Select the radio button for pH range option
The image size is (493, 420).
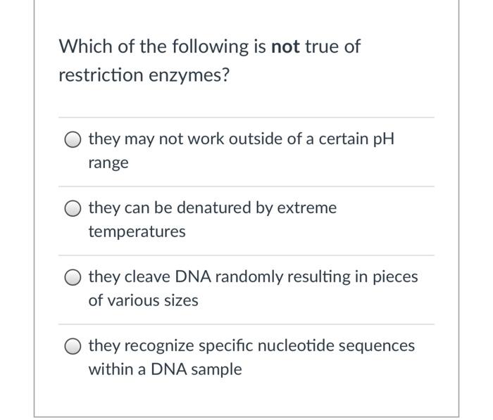[x=73, y=139]
